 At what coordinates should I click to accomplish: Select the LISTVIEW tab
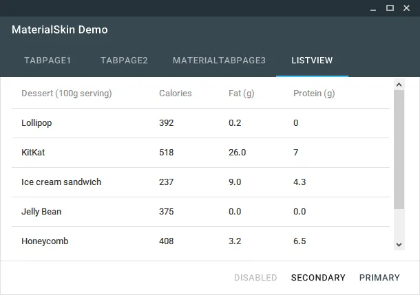[312, 61]
